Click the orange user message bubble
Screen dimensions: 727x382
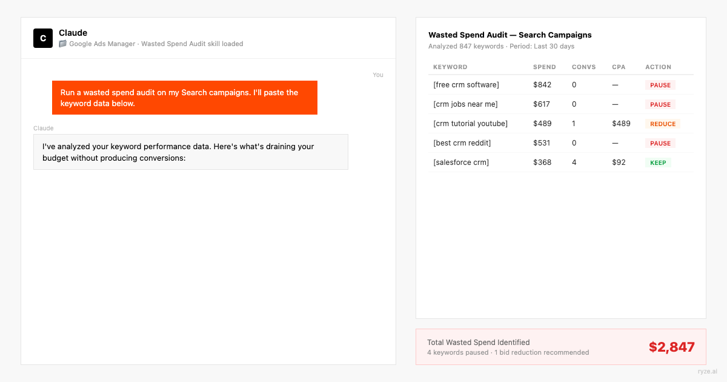click(184, 98)
